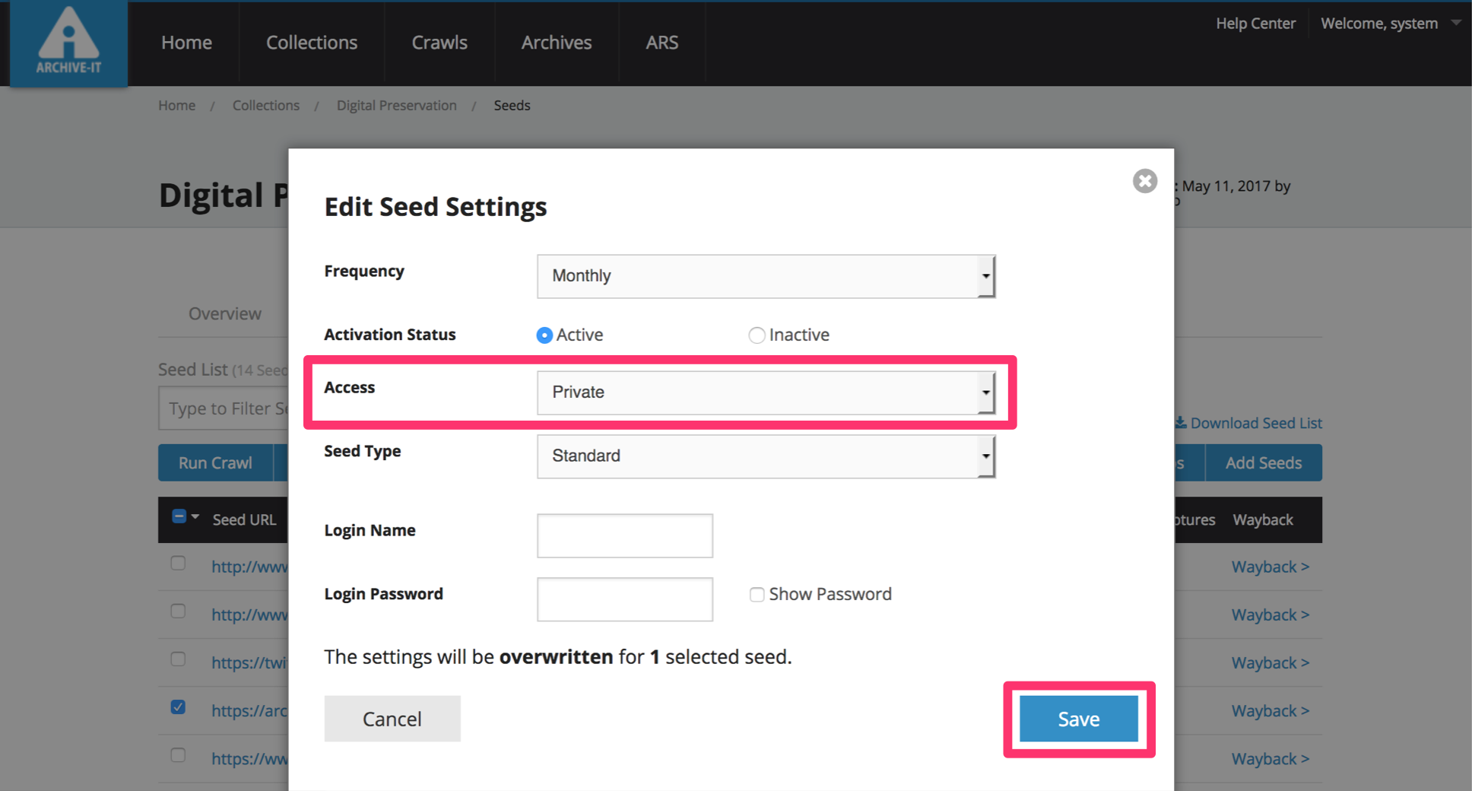Click into the Login Name field
1472x791 pixels.
[x=624, y=535]
